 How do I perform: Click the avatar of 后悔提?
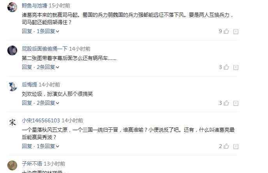click(12, 86)
